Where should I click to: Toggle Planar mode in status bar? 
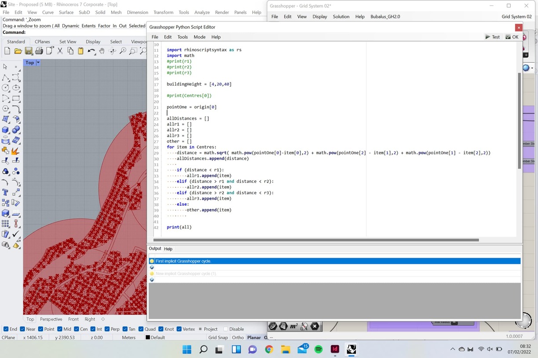coord(254,337)
